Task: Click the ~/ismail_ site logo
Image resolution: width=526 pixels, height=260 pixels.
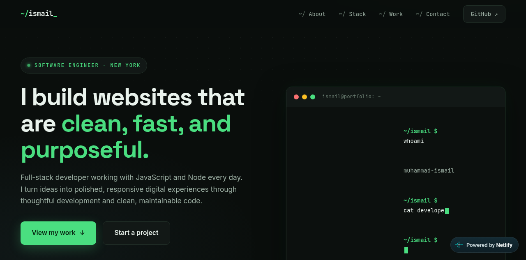Action: [39, 14]
